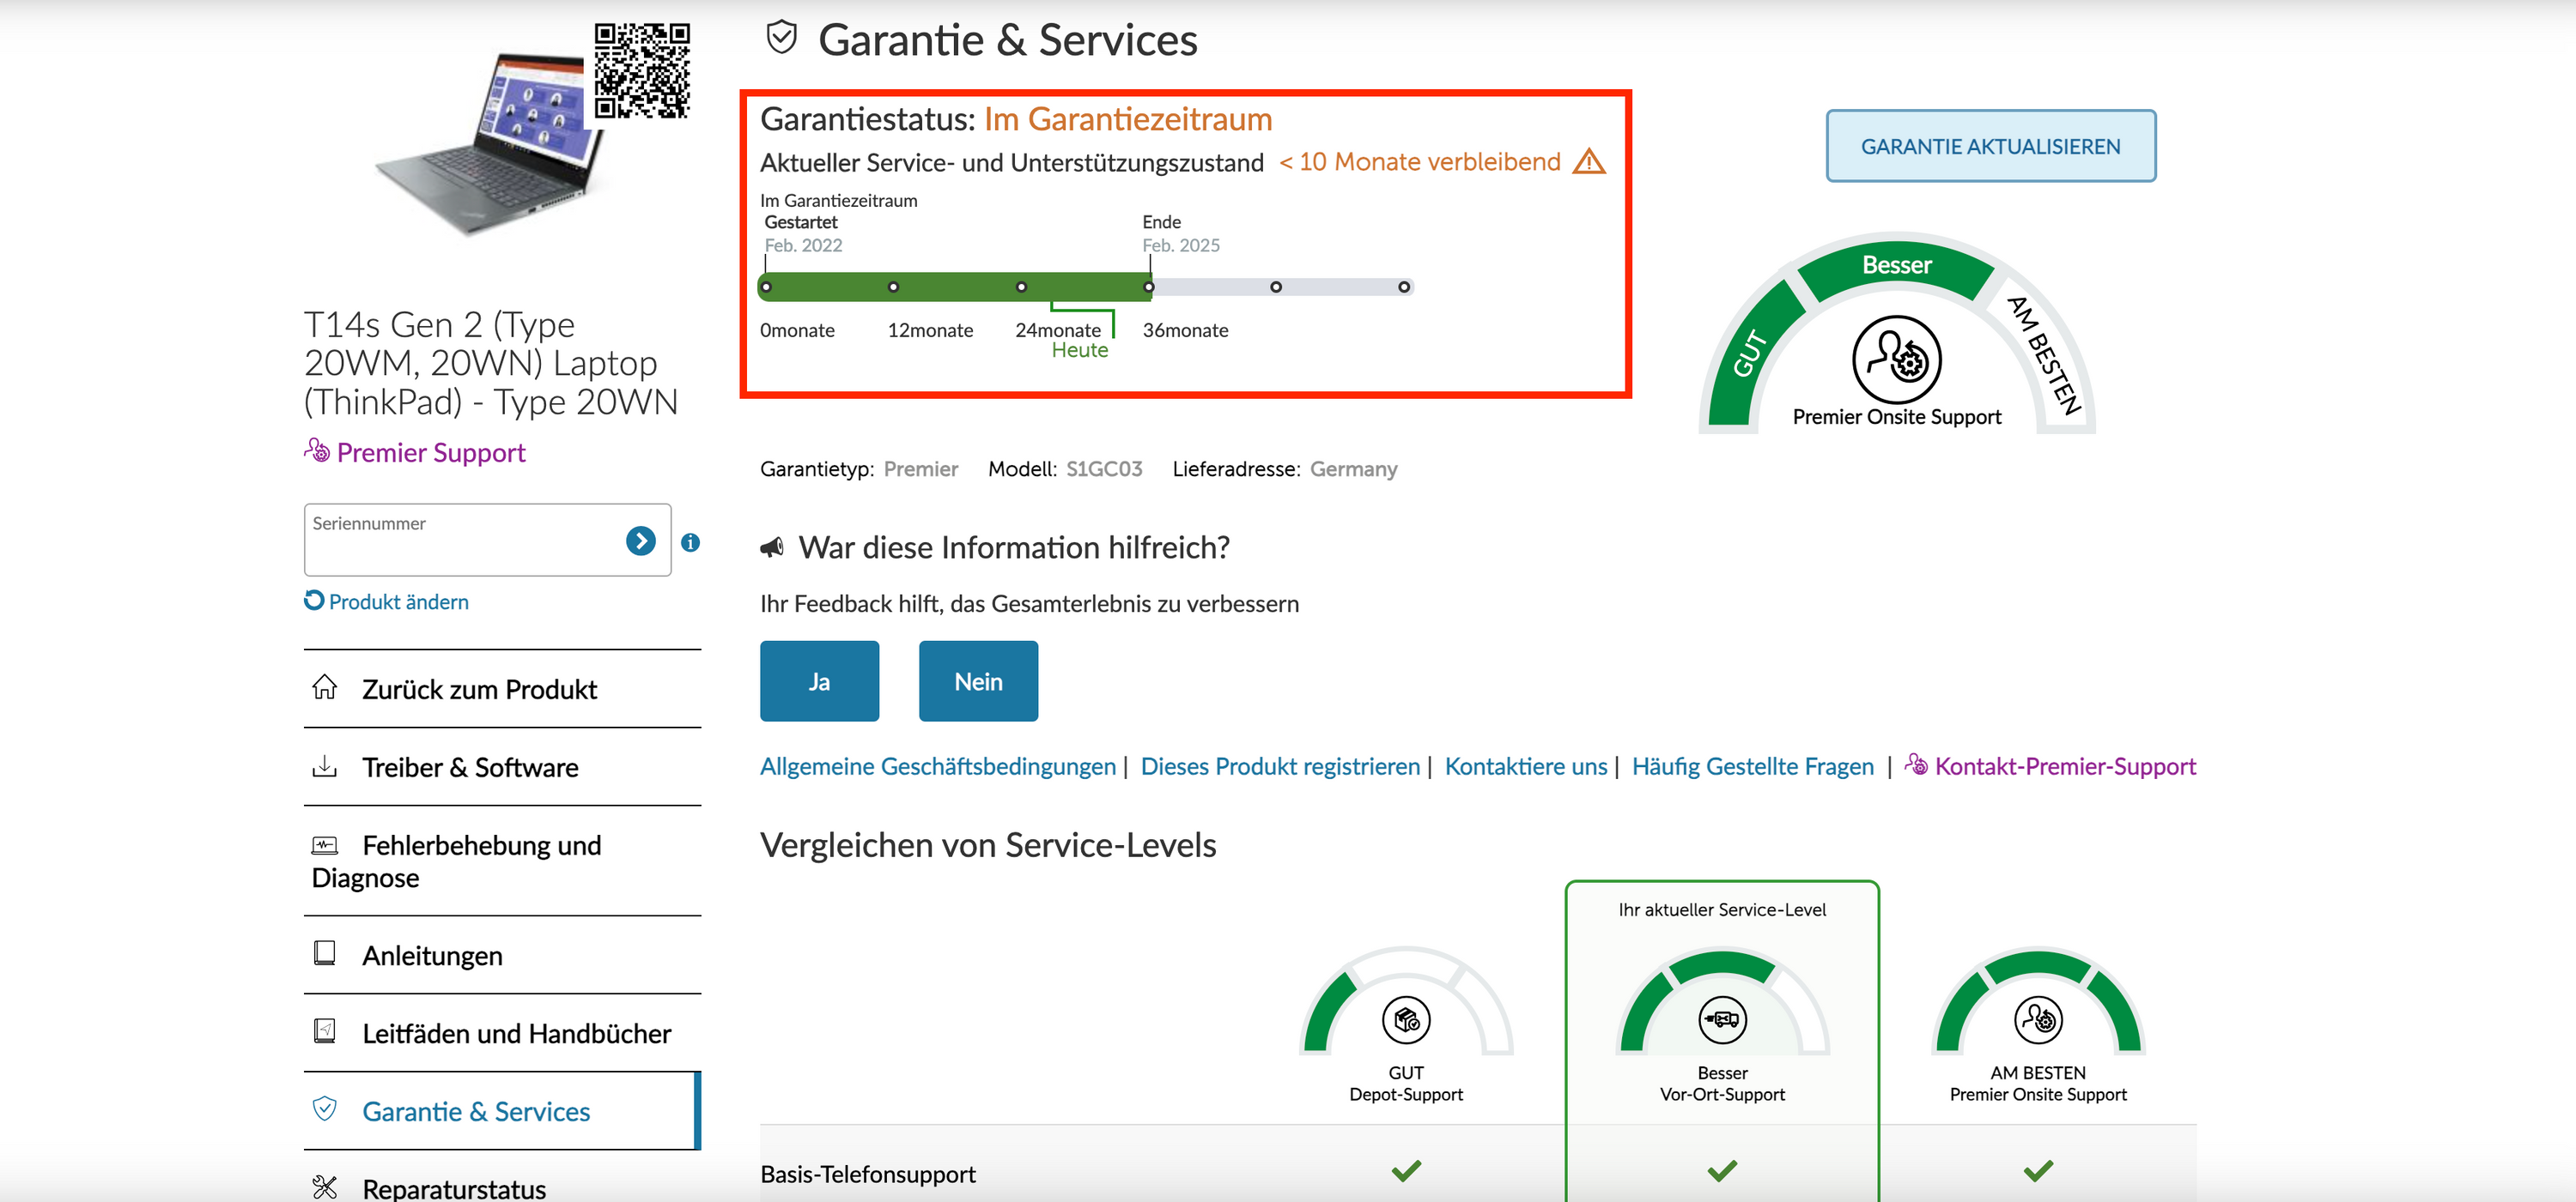The image size is (2576, 1202).
Task: Click the Besser Vor-Ort-Support gauge icon
Action: [x=1722, y=1019]
